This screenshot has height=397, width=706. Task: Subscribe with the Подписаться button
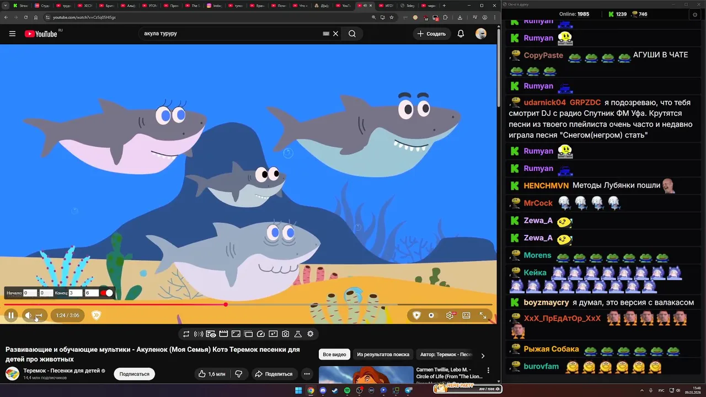click(135, 374)
